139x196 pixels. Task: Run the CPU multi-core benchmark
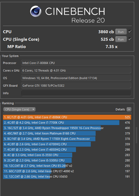(x=121, y=32)
